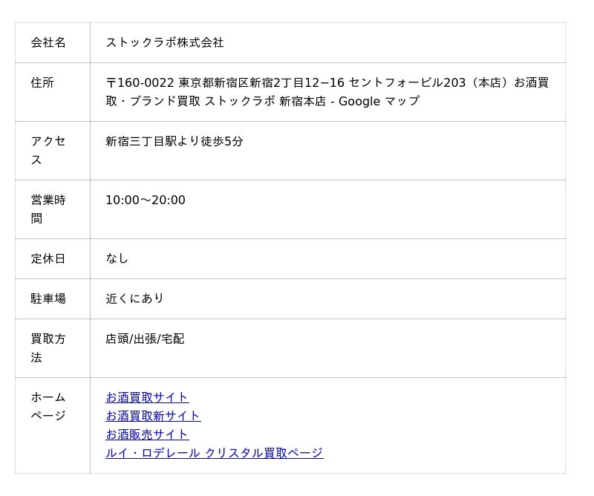
Task: Click the 住所 row label
Action: [42, 83]
